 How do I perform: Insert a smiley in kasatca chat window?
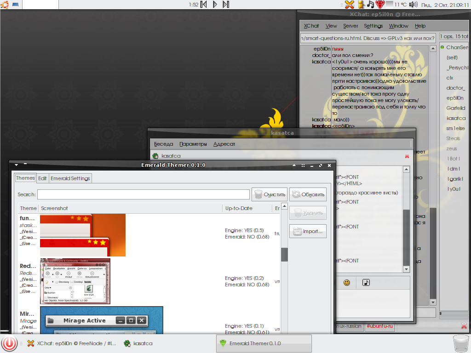(x=347, y=283)
